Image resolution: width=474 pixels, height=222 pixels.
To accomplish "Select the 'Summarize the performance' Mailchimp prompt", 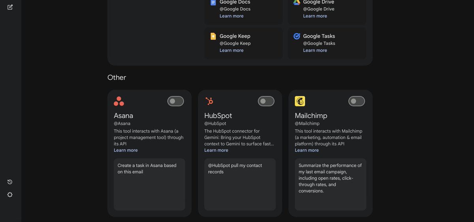I will click(x=331, y=185).
